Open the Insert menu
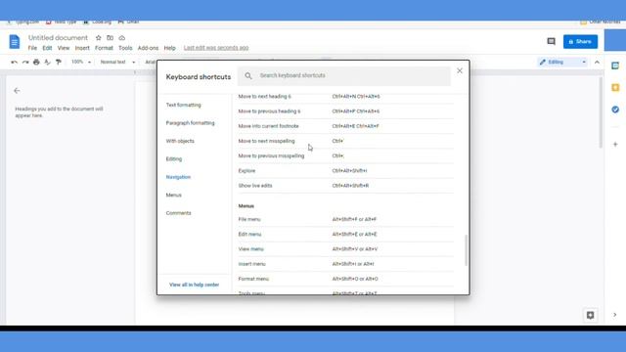This screenshot has width=626, height=352. [x=82, y=48]
